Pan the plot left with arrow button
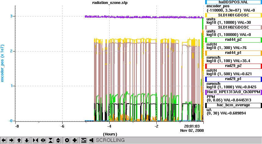This screenshot has height=144, width=262. point(4,140)
